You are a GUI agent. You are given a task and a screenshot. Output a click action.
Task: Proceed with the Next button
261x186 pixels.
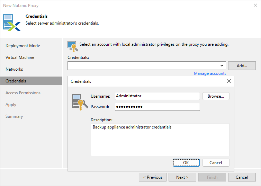[x=182, y=177]
